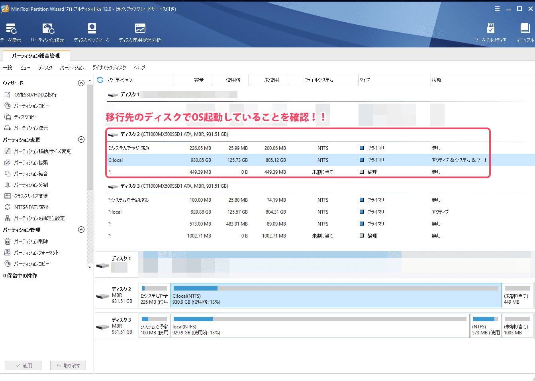The height and width of the screenshot is (381, 535).
Task: Click E:システムで予約済み 226 MB block
Action: [154, 295]
